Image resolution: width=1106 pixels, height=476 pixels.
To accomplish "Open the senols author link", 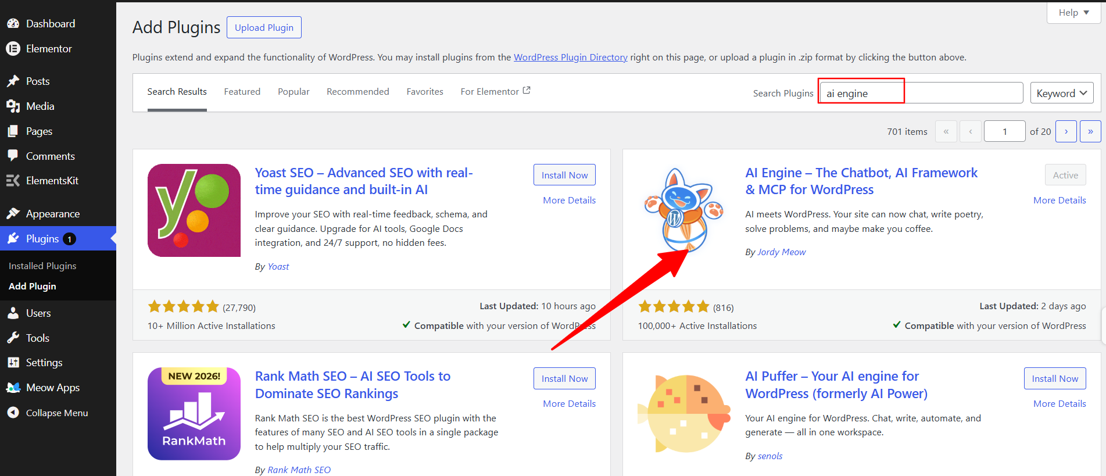I will pos(770,456).
